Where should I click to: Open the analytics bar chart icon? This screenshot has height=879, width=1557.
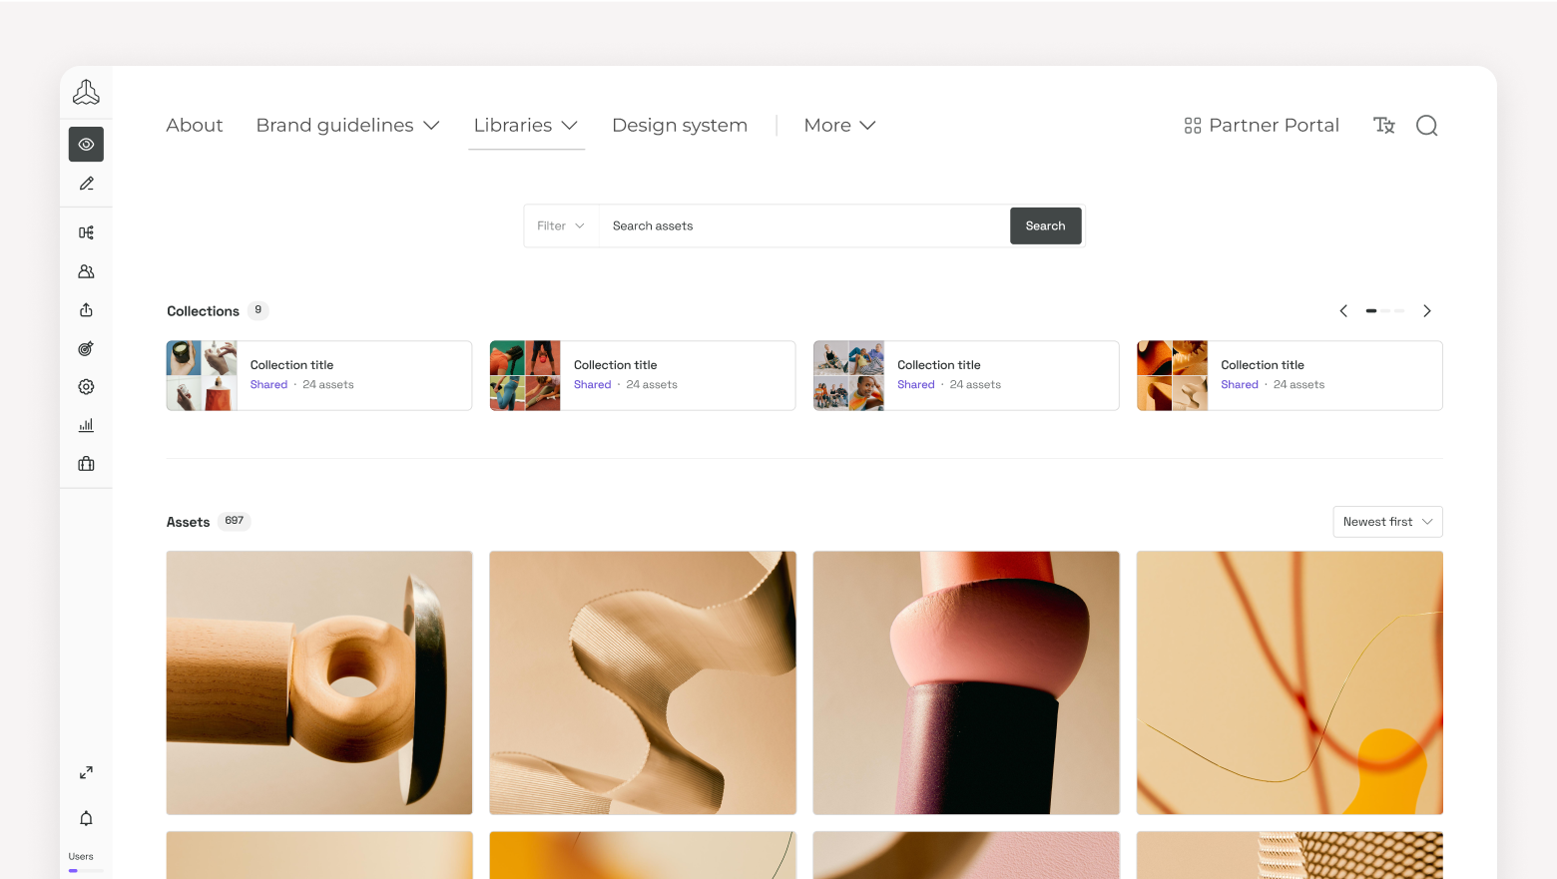click(87, 425)
